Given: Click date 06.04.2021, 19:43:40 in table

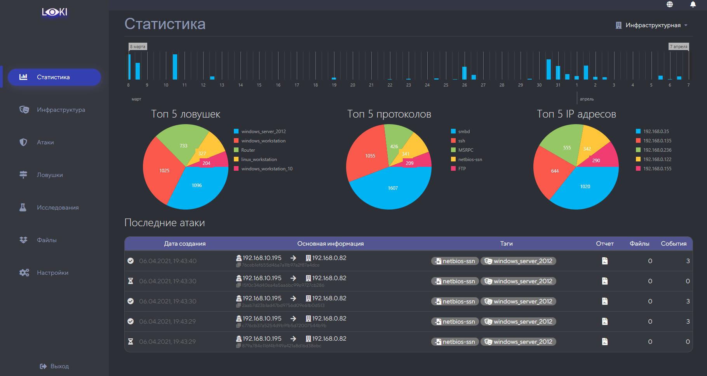Looking at the screenshot, I should (168, 261).
